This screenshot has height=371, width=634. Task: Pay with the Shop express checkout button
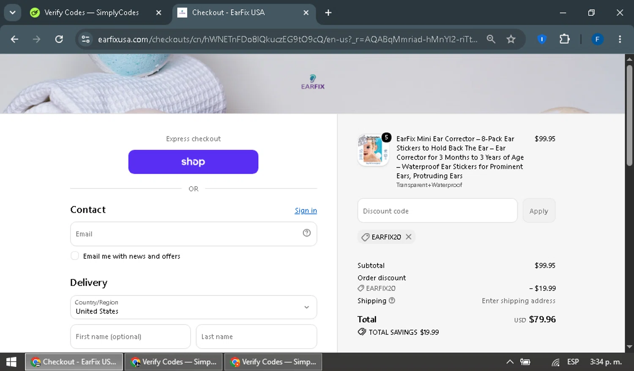point(193,162)
